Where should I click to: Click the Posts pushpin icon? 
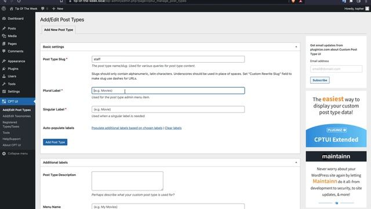[4, 28]
